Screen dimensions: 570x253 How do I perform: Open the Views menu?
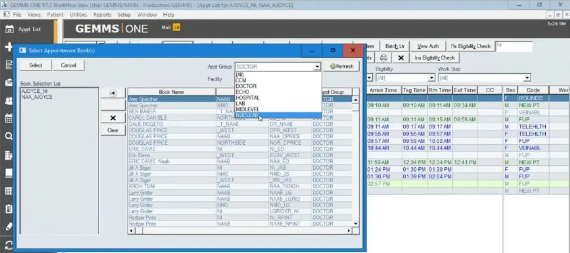tap(34, 15)
